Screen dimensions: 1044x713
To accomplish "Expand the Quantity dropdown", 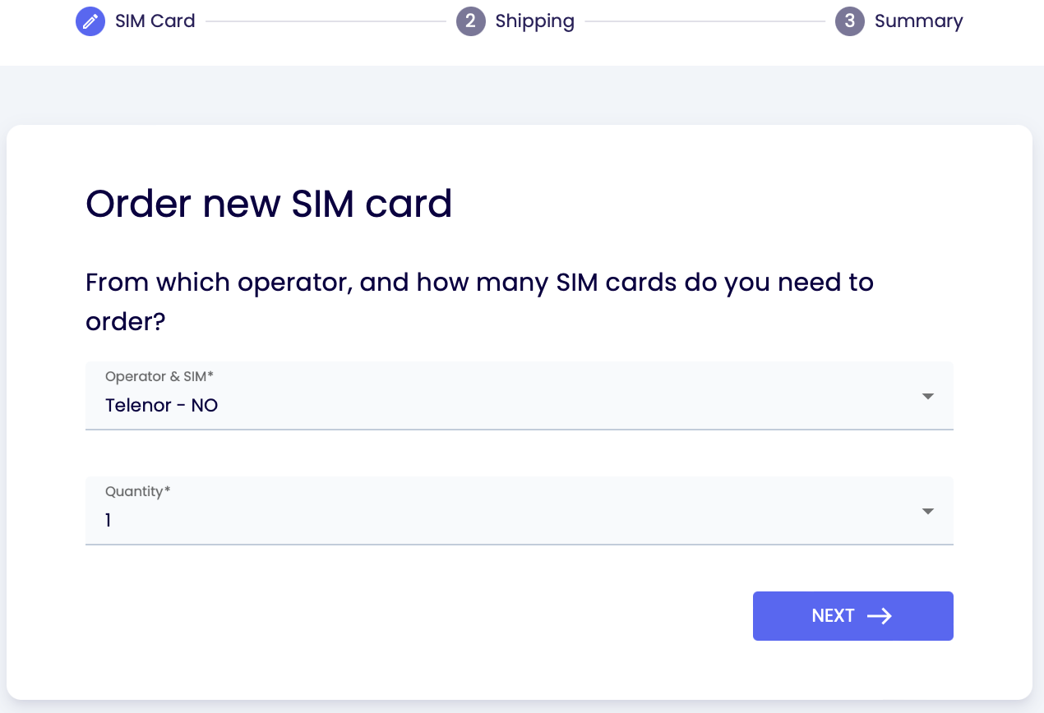I will click(x=518, y=511).
